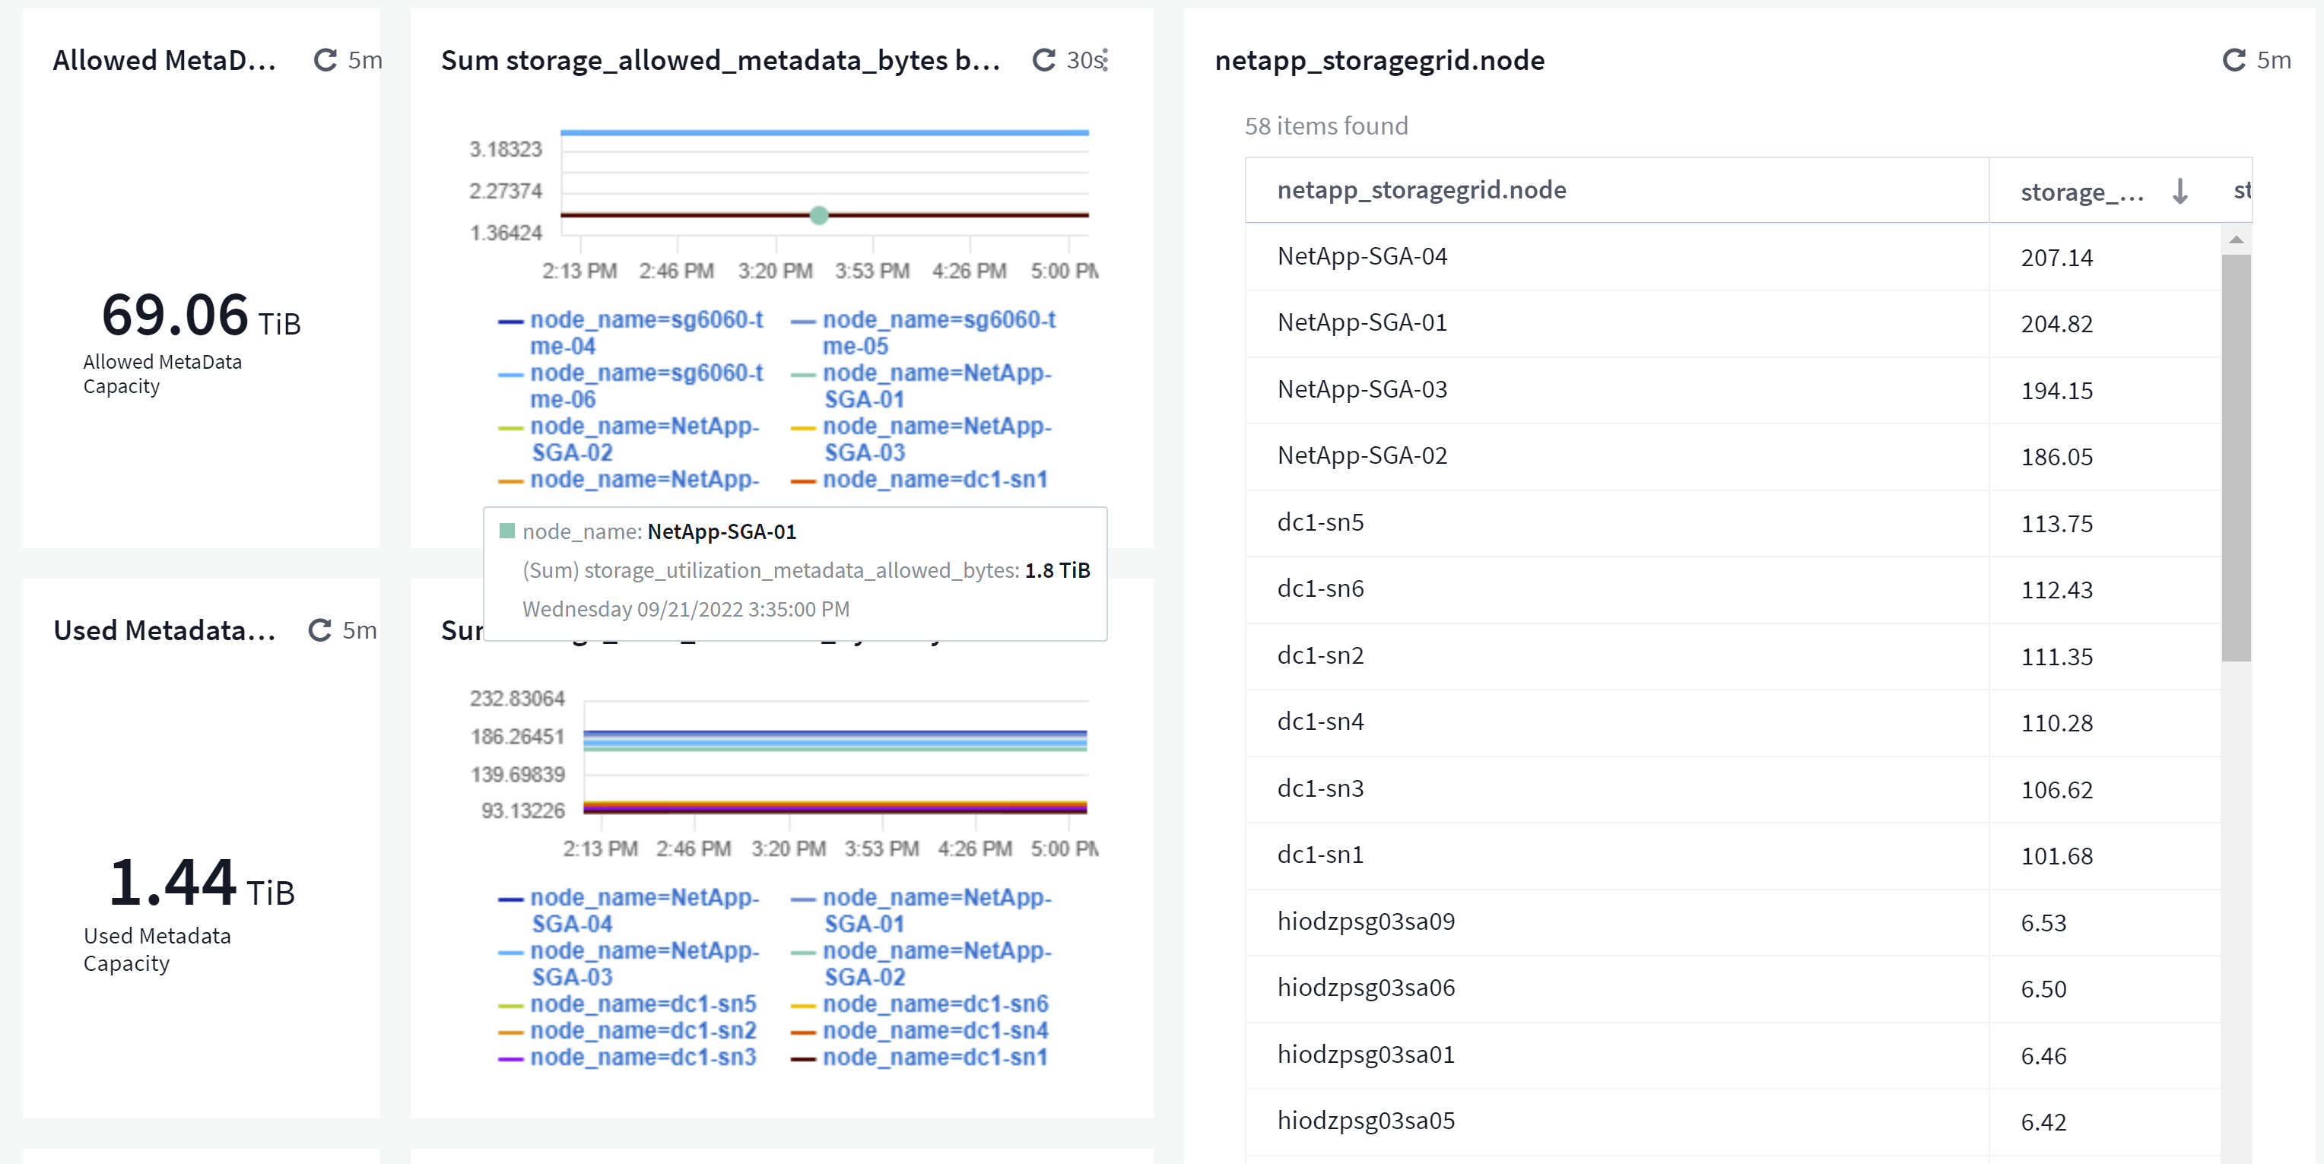The height and width of the screenshot is (1164, 2324).
Task: Click the table vertical scrollbar thumb
Action: point(2236,457)
